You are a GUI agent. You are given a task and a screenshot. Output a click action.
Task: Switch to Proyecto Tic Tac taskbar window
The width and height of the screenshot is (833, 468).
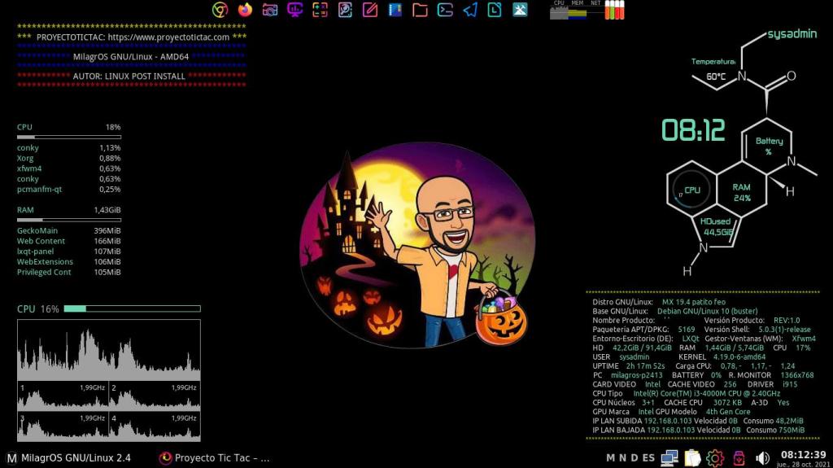pos(215,457)
